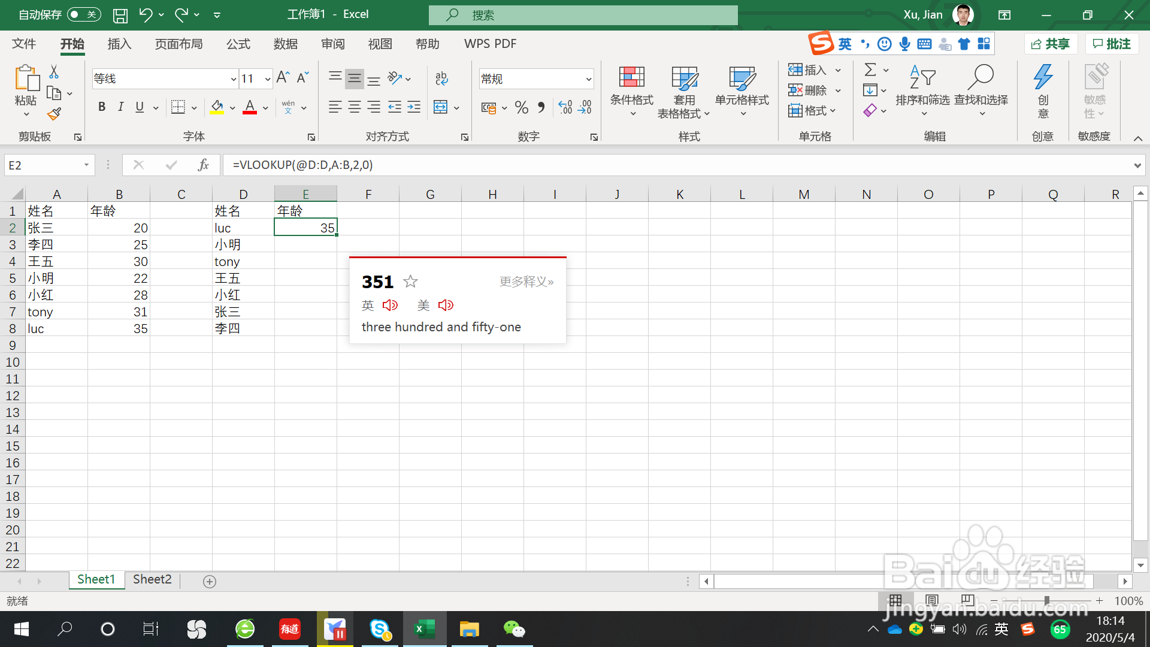This screenshot has height=647, width=1150.
Task: Click Merge and Center icon
Action: click(440, 107)
